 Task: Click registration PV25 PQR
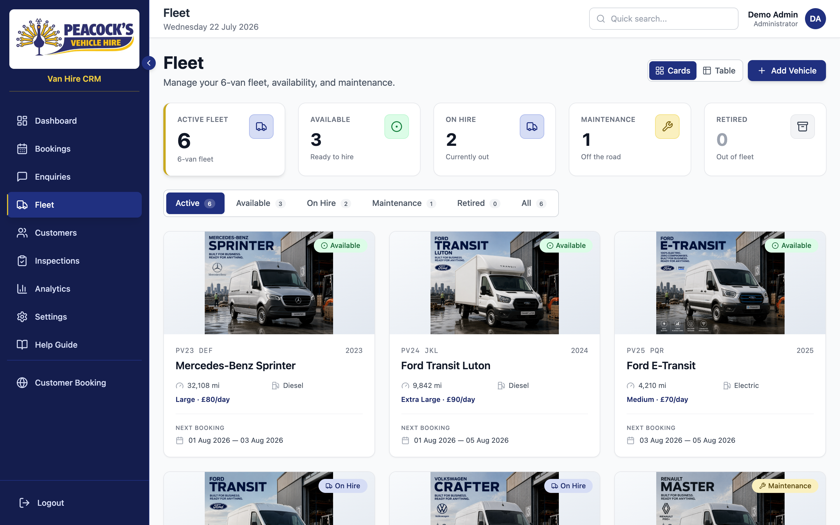point(645,351)
